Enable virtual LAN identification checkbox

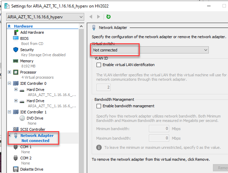[99, 65]
